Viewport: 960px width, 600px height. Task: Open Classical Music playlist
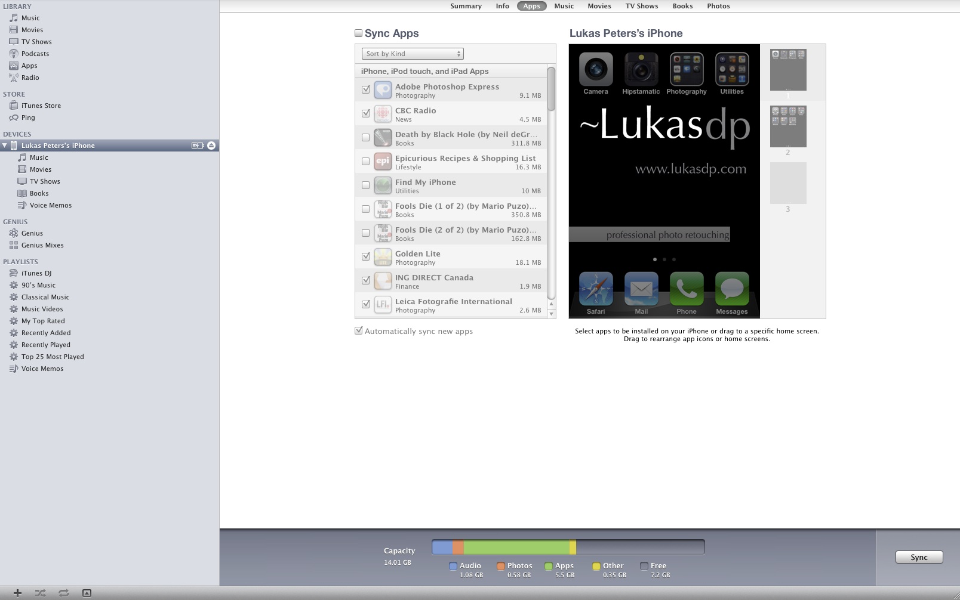click(45, 297)
